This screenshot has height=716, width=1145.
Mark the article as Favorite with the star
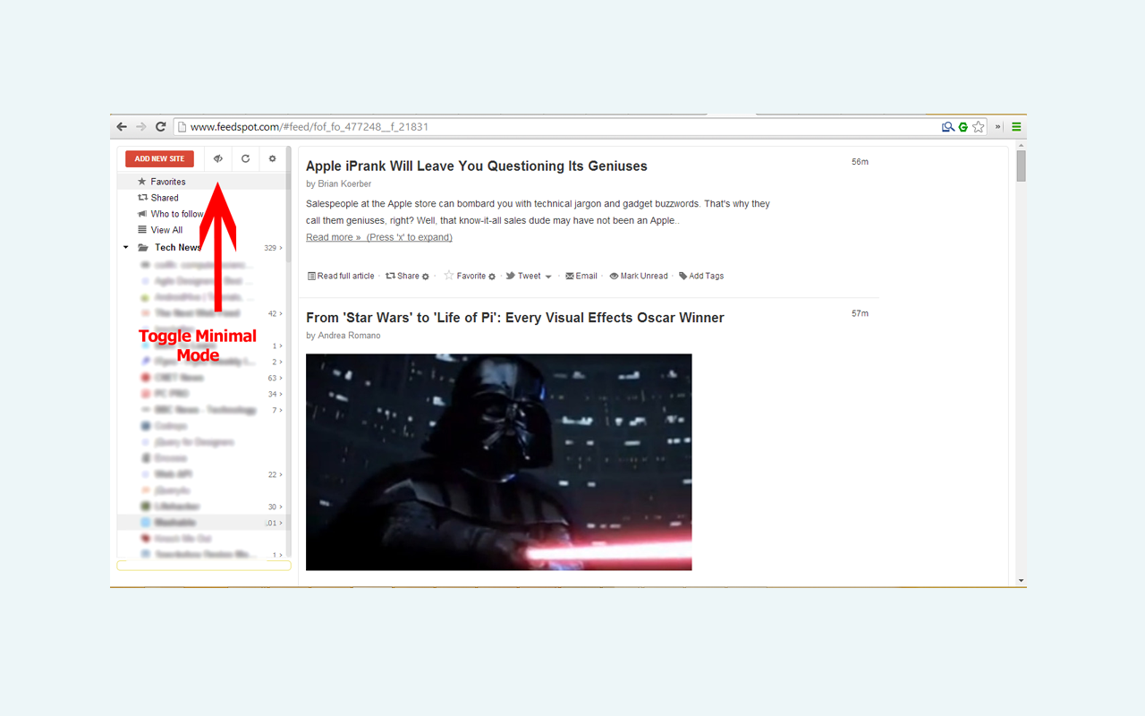tap(449, 276)
